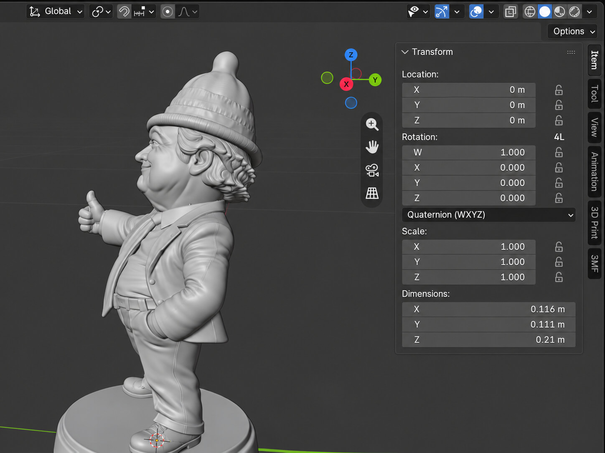Screen dimensions: 605x453
Task: Toggle the proportional editing button
Action: 168,11
